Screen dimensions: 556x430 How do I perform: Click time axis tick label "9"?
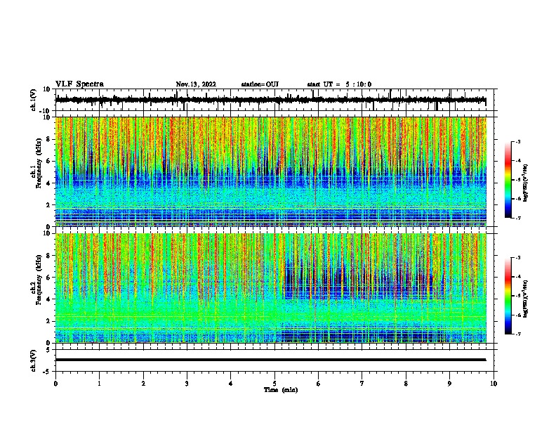[449, 384]
